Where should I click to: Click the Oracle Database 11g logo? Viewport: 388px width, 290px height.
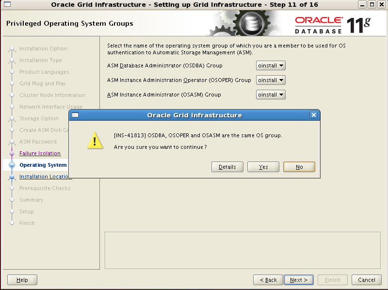tap(333, 25)
